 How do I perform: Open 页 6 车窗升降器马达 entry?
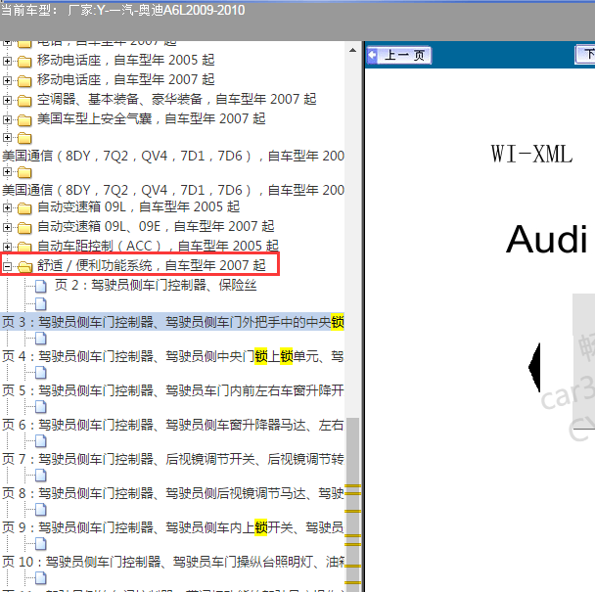coord(172,425)
